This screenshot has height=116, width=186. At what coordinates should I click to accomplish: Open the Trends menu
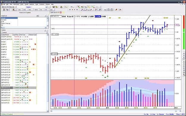[26, 4]
